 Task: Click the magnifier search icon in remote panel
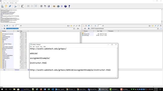point(84,26)
